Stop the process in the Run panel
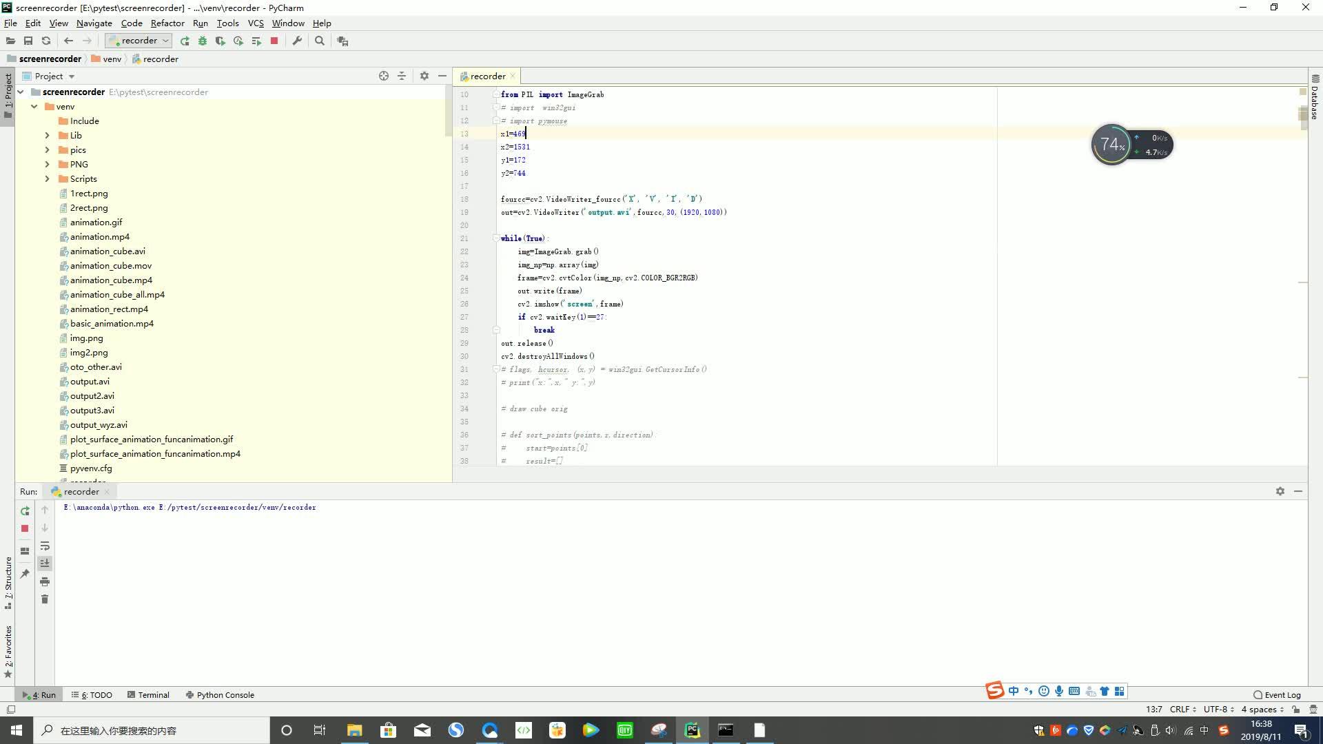1323x744 pixels. coord(25,528)
